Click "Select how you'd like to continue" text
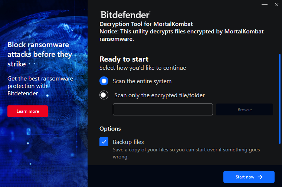Screen dimensions: 282x187 pyautogui.click(x=142, y=68)
